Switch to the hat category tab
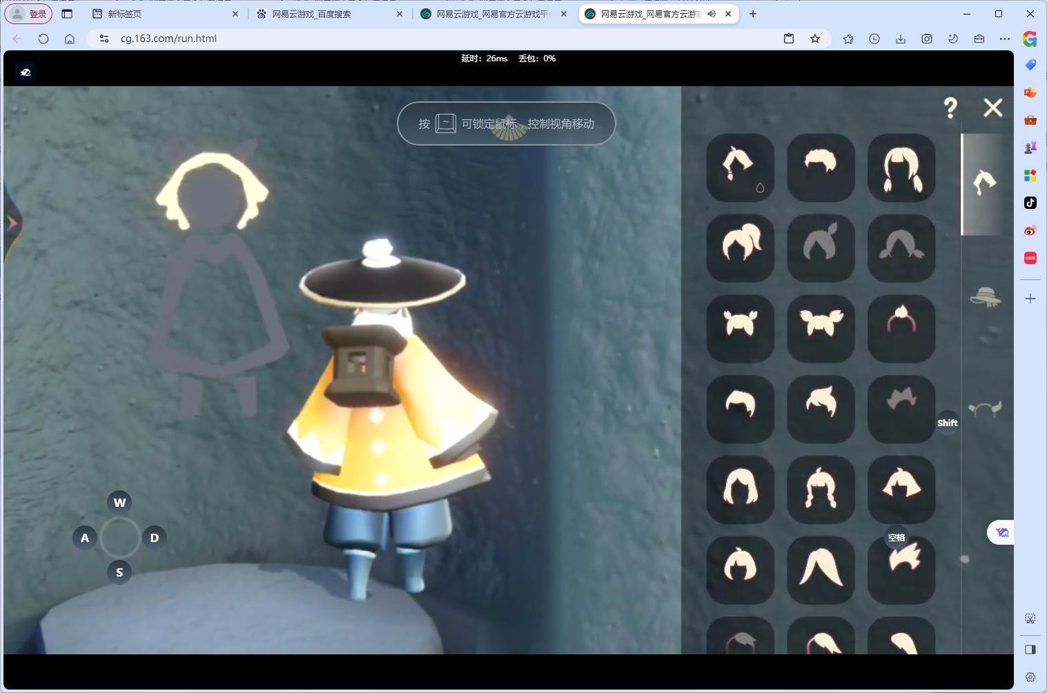Viewport: 1047px width, 693px height. click(x=986, y=297)
